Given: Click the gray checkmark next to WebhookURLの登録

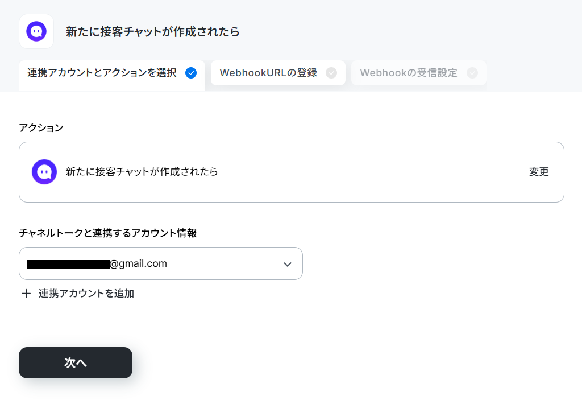Looking at the screenshot, I should point(331,73).
